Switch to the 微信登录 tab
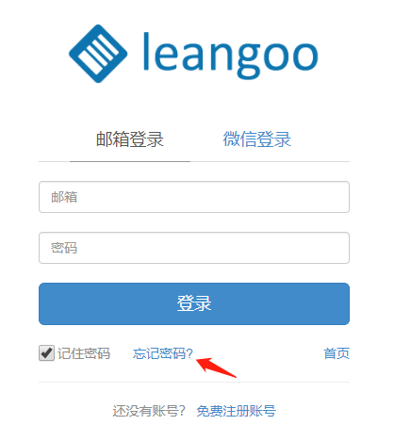395x425 pixels. point(257,139)
